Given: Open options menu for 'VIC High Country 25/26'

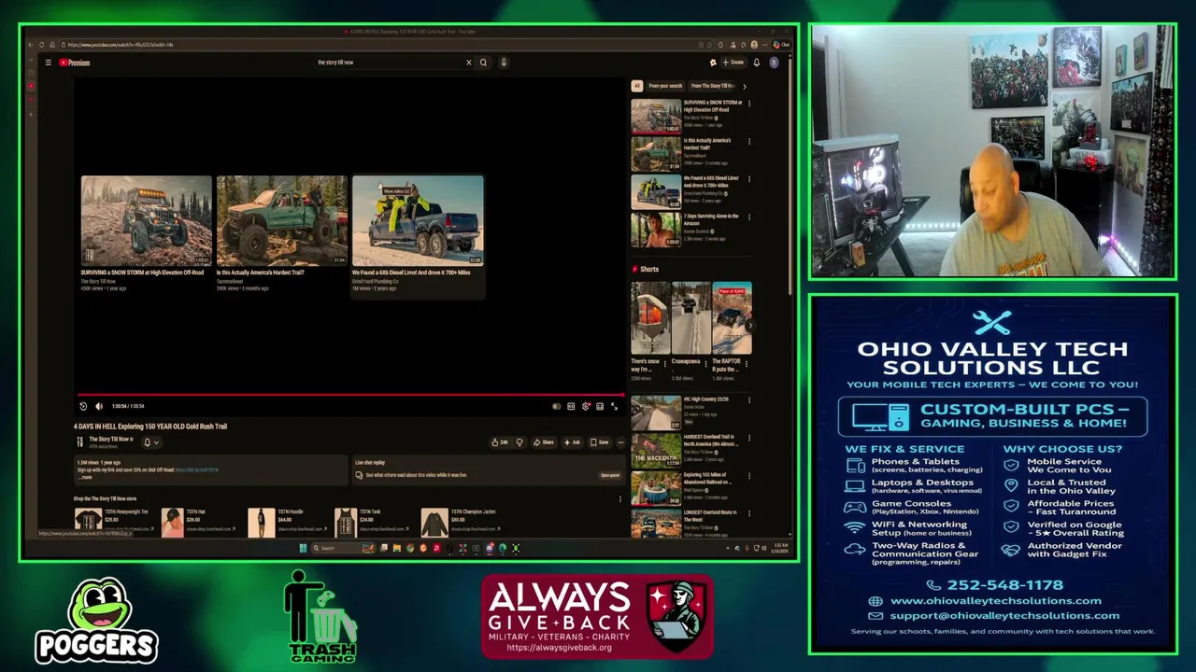Looking at the screenshot, I should (748, 400).
